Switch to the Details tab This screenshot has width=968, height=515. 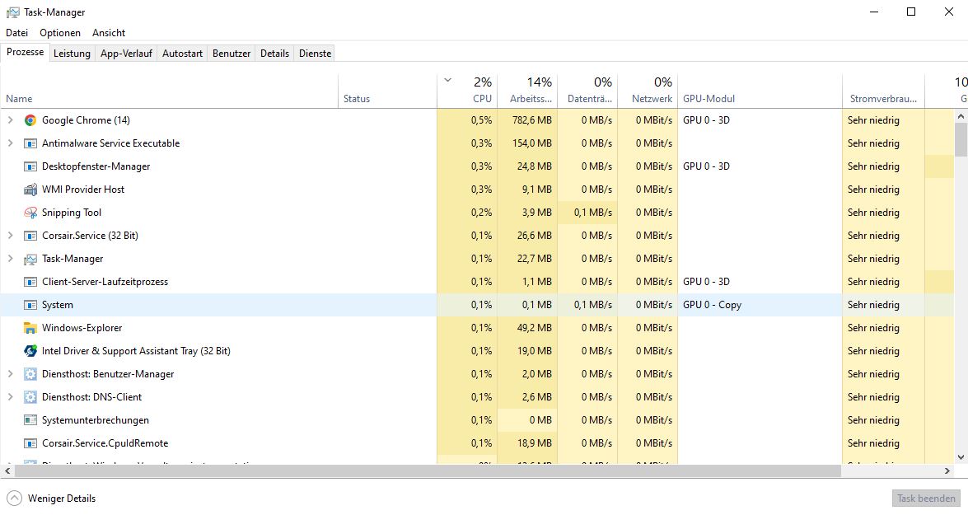coord(274,53)
